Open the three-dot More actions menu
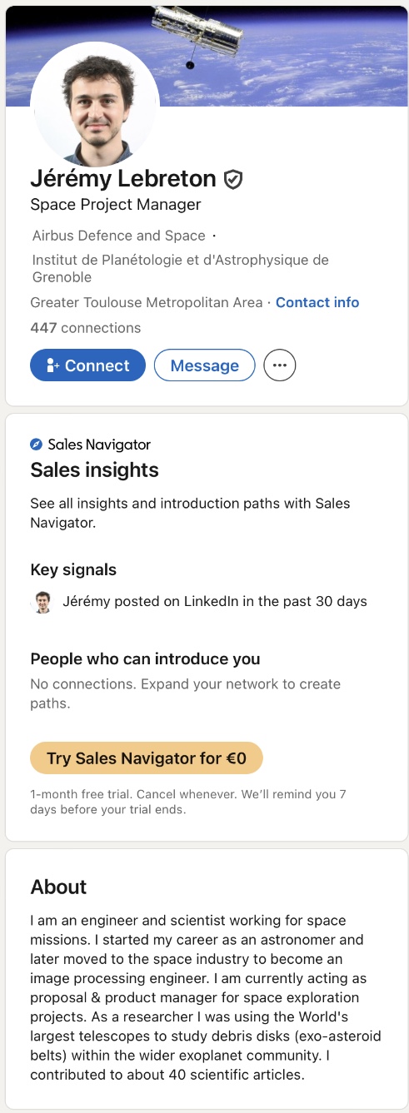This screenshot has width=409, height=1113. 280,365
